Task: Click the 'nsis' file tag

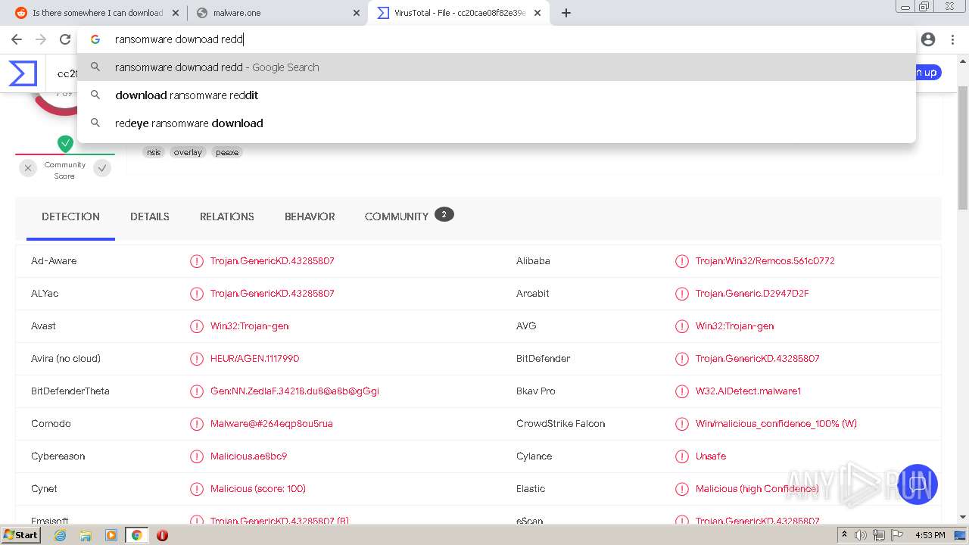Action: pos(154,152)
